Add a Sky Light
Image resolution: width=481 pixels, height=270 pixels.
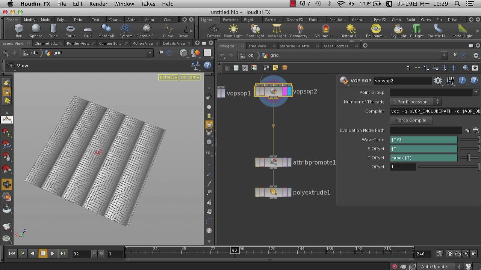398,31
